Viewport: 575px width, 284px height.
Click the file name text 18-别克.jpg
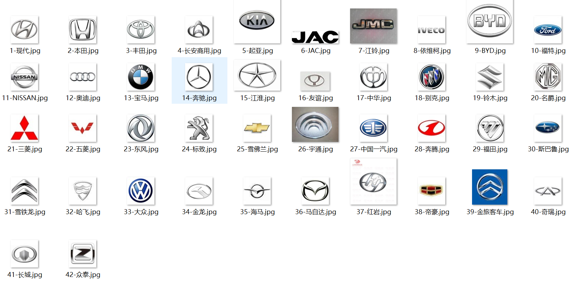(432, 98)
